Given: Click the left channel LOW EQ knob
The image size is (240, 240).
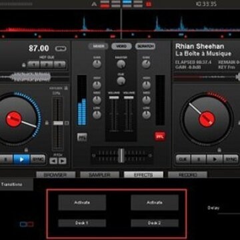Looking at the screenshot, I should pyautogui.click(x=97, y=115).
